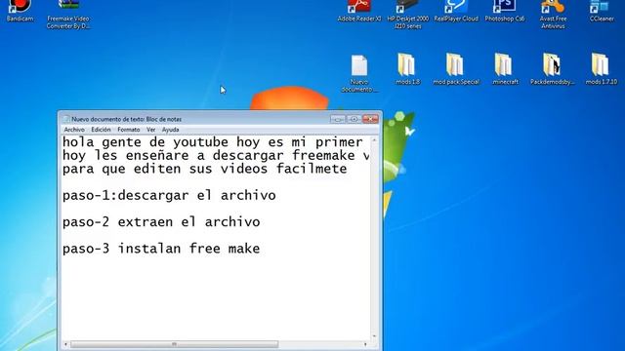The width and height of the screenshot is (625, 351).
Task: Select the mod pack Special folder
Action: click(456, 69)
